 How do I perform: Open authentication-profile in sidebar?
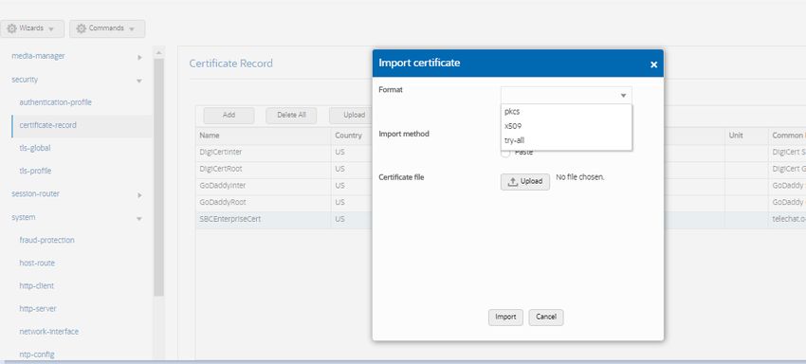[x=56, y=102]
